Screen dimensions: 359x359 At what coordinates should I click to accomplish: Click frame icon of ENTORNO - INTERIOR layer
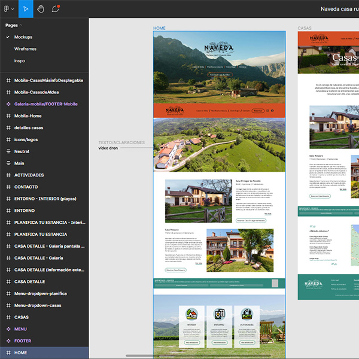point(8,199)
